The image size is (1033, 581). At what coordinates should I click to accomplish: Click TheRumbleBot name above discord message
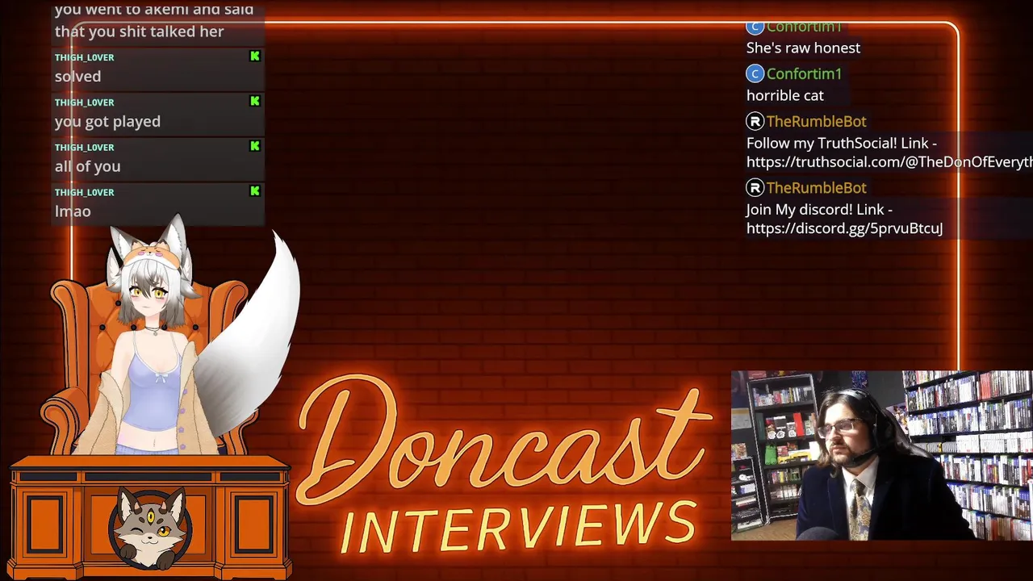click(816, 187)
